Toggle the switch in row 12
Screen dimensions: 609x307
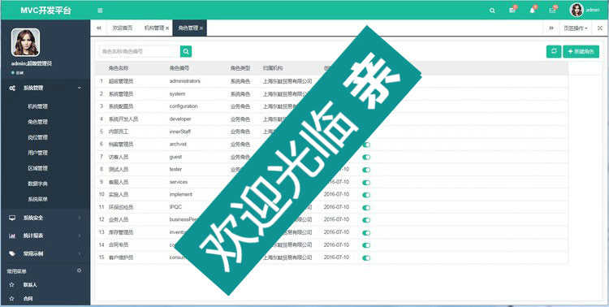tap(366, 220)
